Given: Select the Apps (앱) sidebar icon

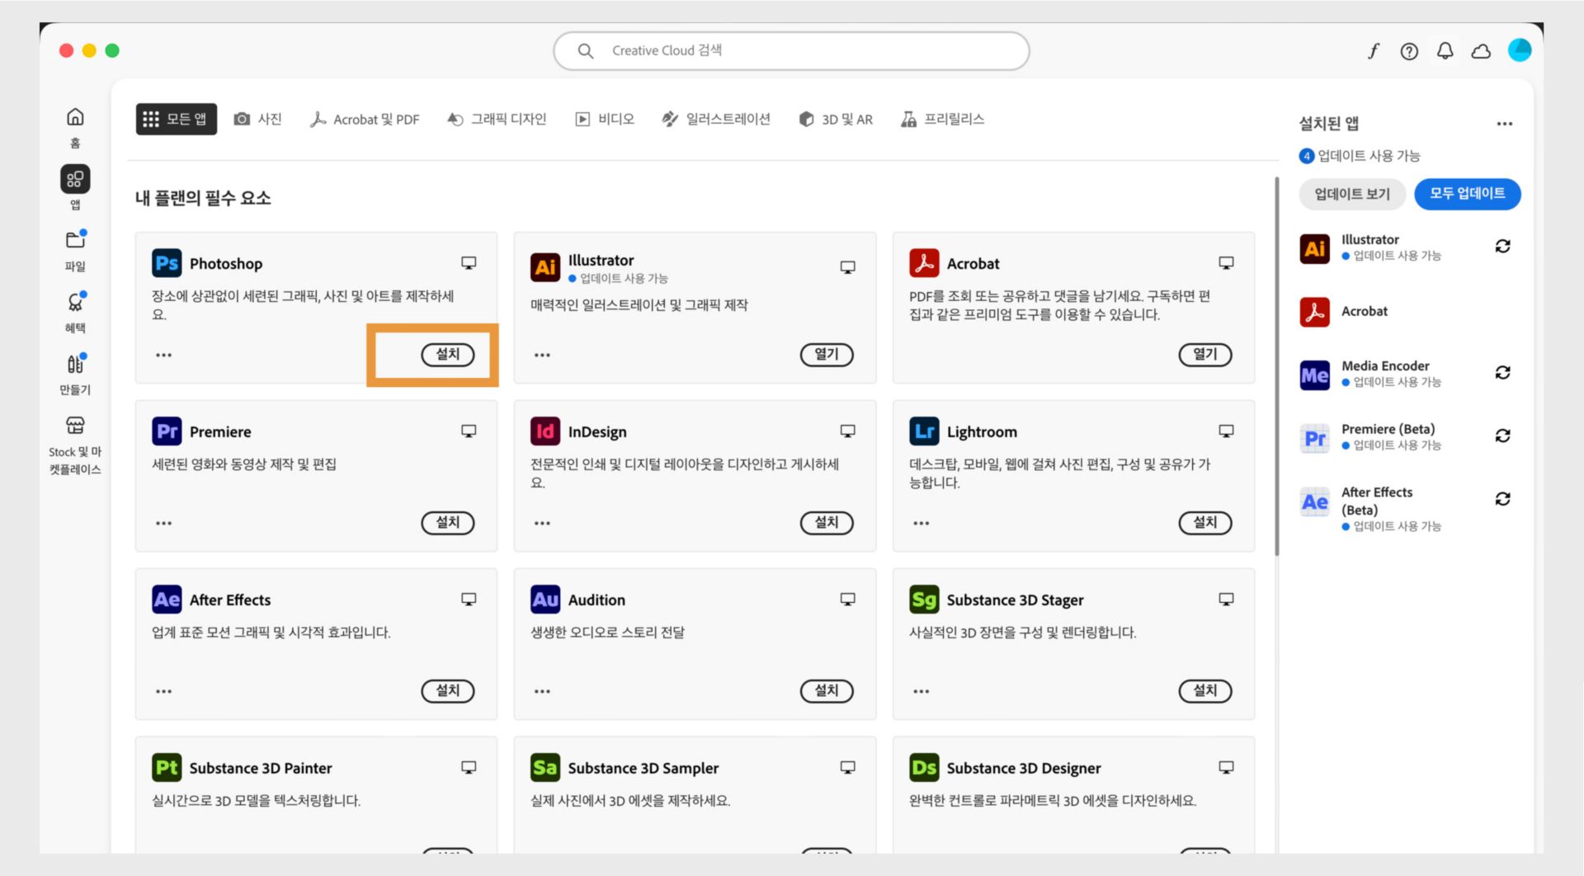Looking at the screenshot, I should pos(75,179).
